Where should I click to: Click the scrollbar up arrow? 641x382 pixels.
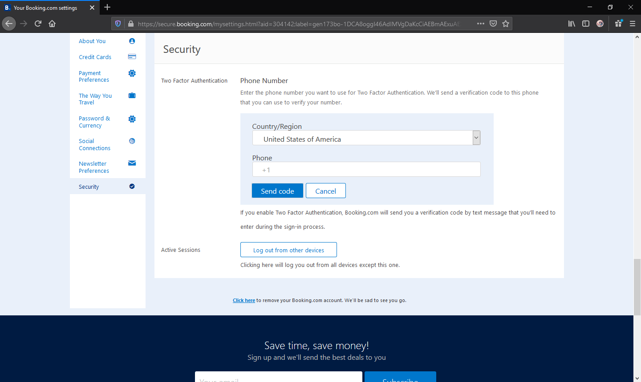[x=637, y=37]
